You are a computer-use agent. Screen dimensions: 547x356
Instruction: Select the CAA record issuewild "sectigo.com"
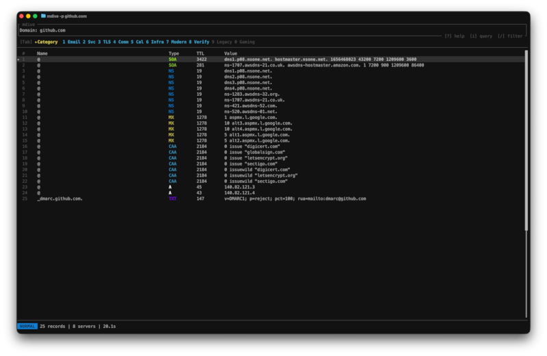coord(271,181)
